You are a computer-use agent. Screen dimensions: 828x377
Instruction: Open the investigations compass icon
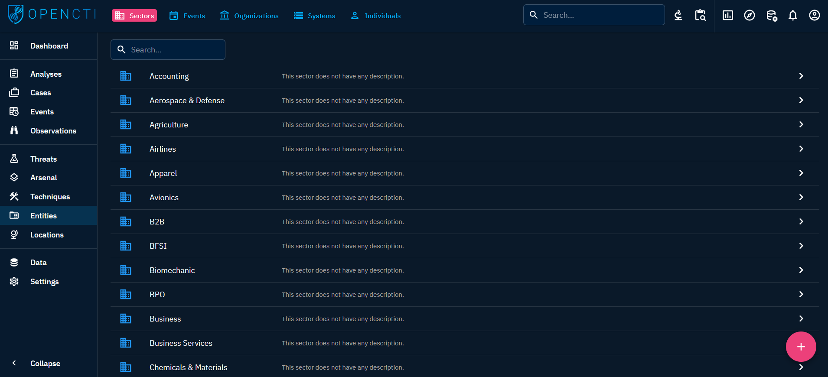pos(749,16)
